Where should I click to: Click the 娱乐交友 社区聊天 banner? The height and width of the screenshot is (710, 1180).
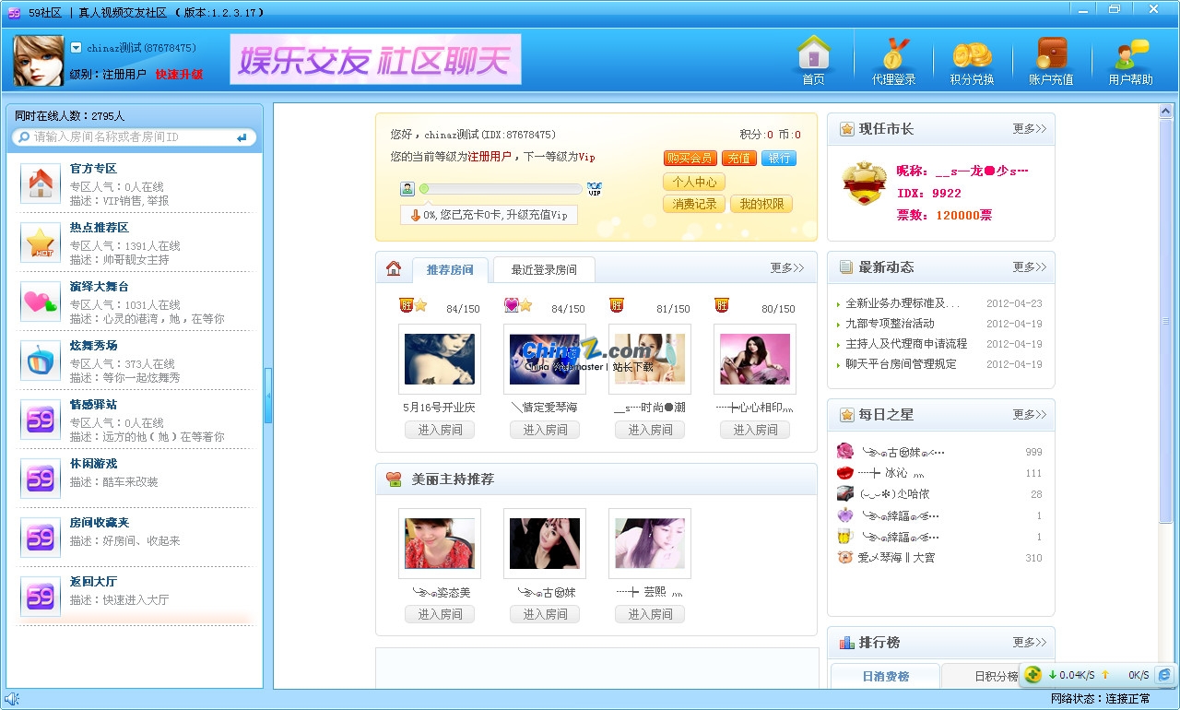point(375,60)
